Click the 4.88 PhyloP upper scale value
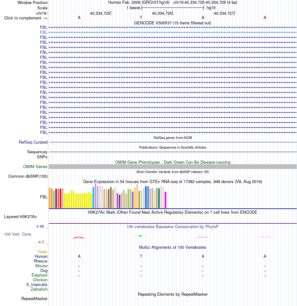The image size is (297, 306). (x=40, y=227)
